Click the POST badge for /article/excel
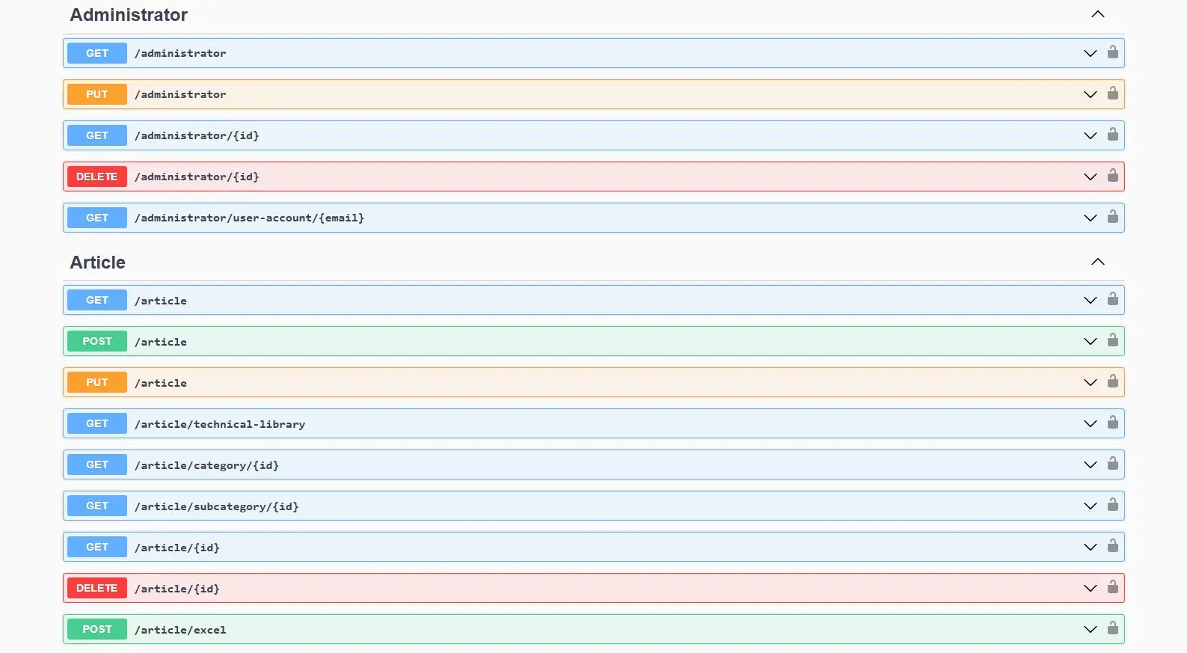 click(x=97, y=629)
